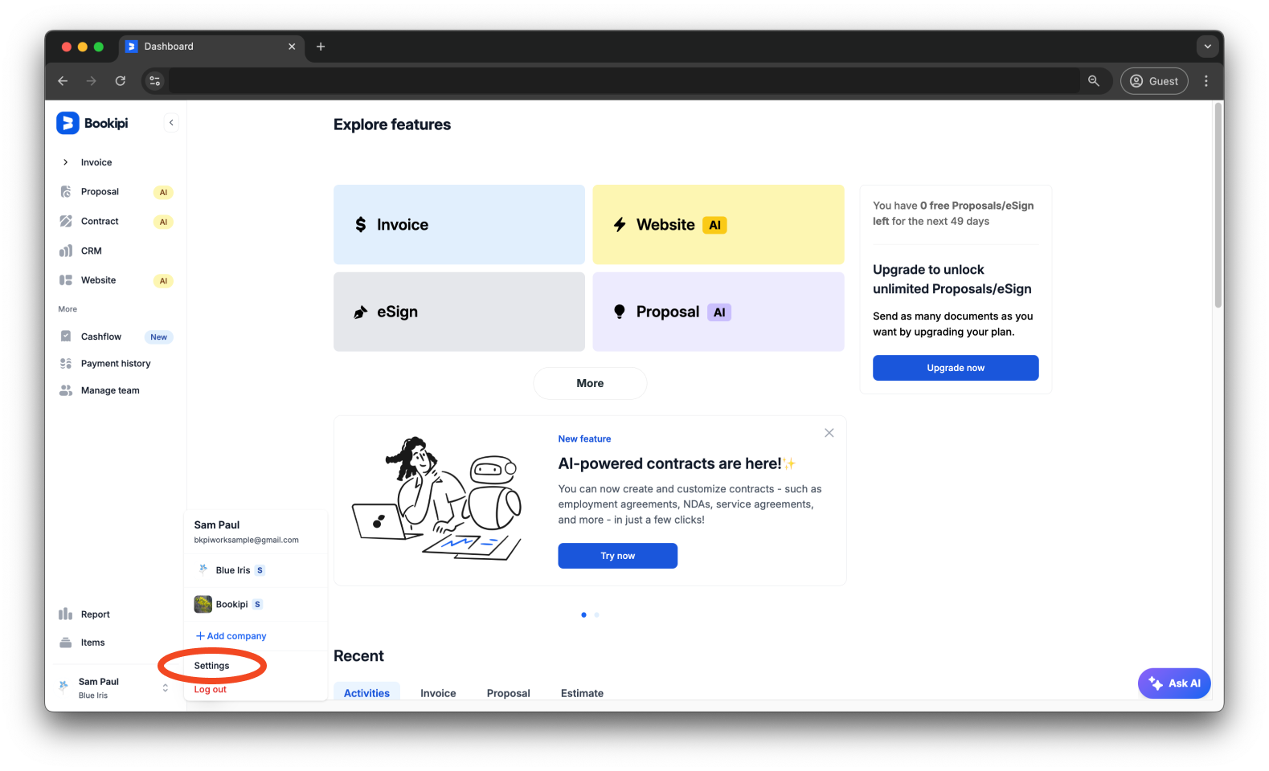Select the first carousel dot indicator
The width and height of the screenshot is (1269, 771).
click(583, 615)
